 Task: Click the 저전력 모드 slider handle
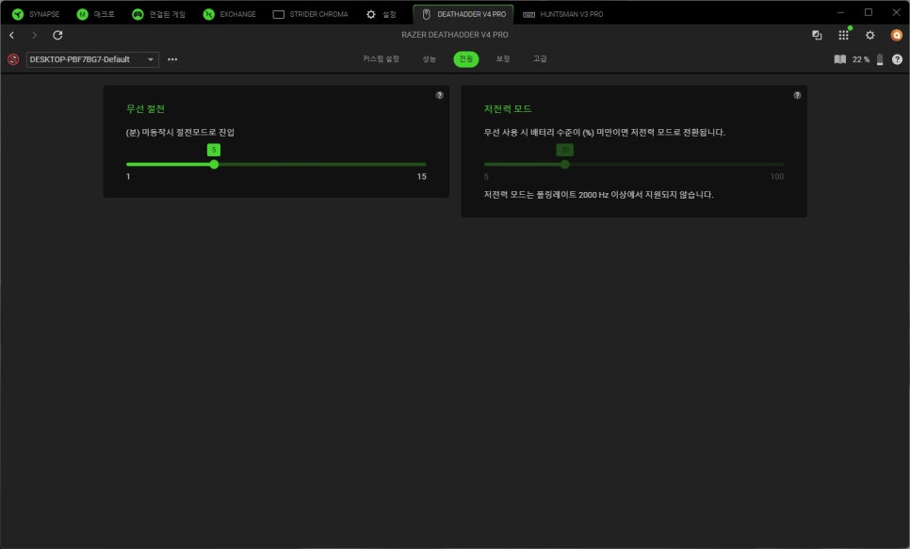pyautogui.click(x=564, y=164)
